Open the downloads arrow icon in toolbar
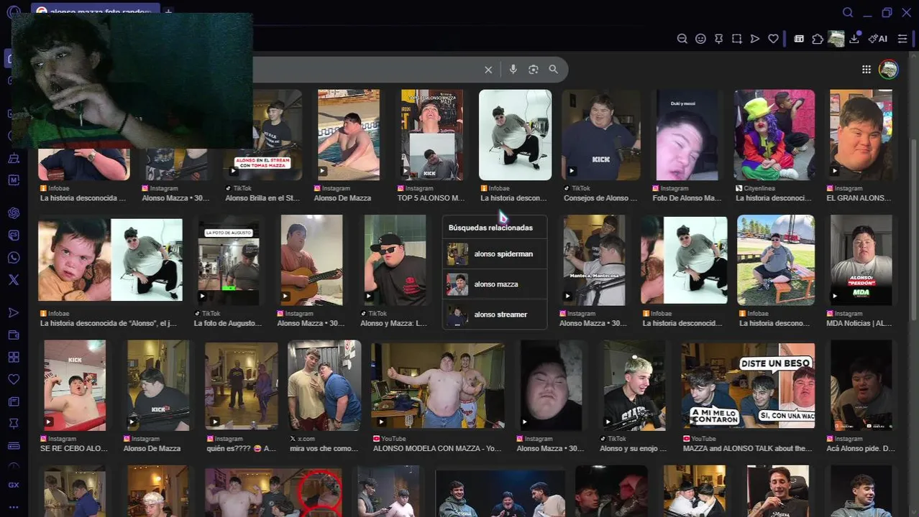The height and width of the screenshot is (517, 919). click(854, 39)
